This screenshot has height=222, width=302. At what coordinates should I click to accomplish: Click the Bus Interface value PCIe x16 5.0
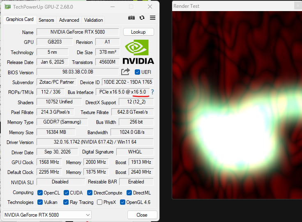[123, 92]
